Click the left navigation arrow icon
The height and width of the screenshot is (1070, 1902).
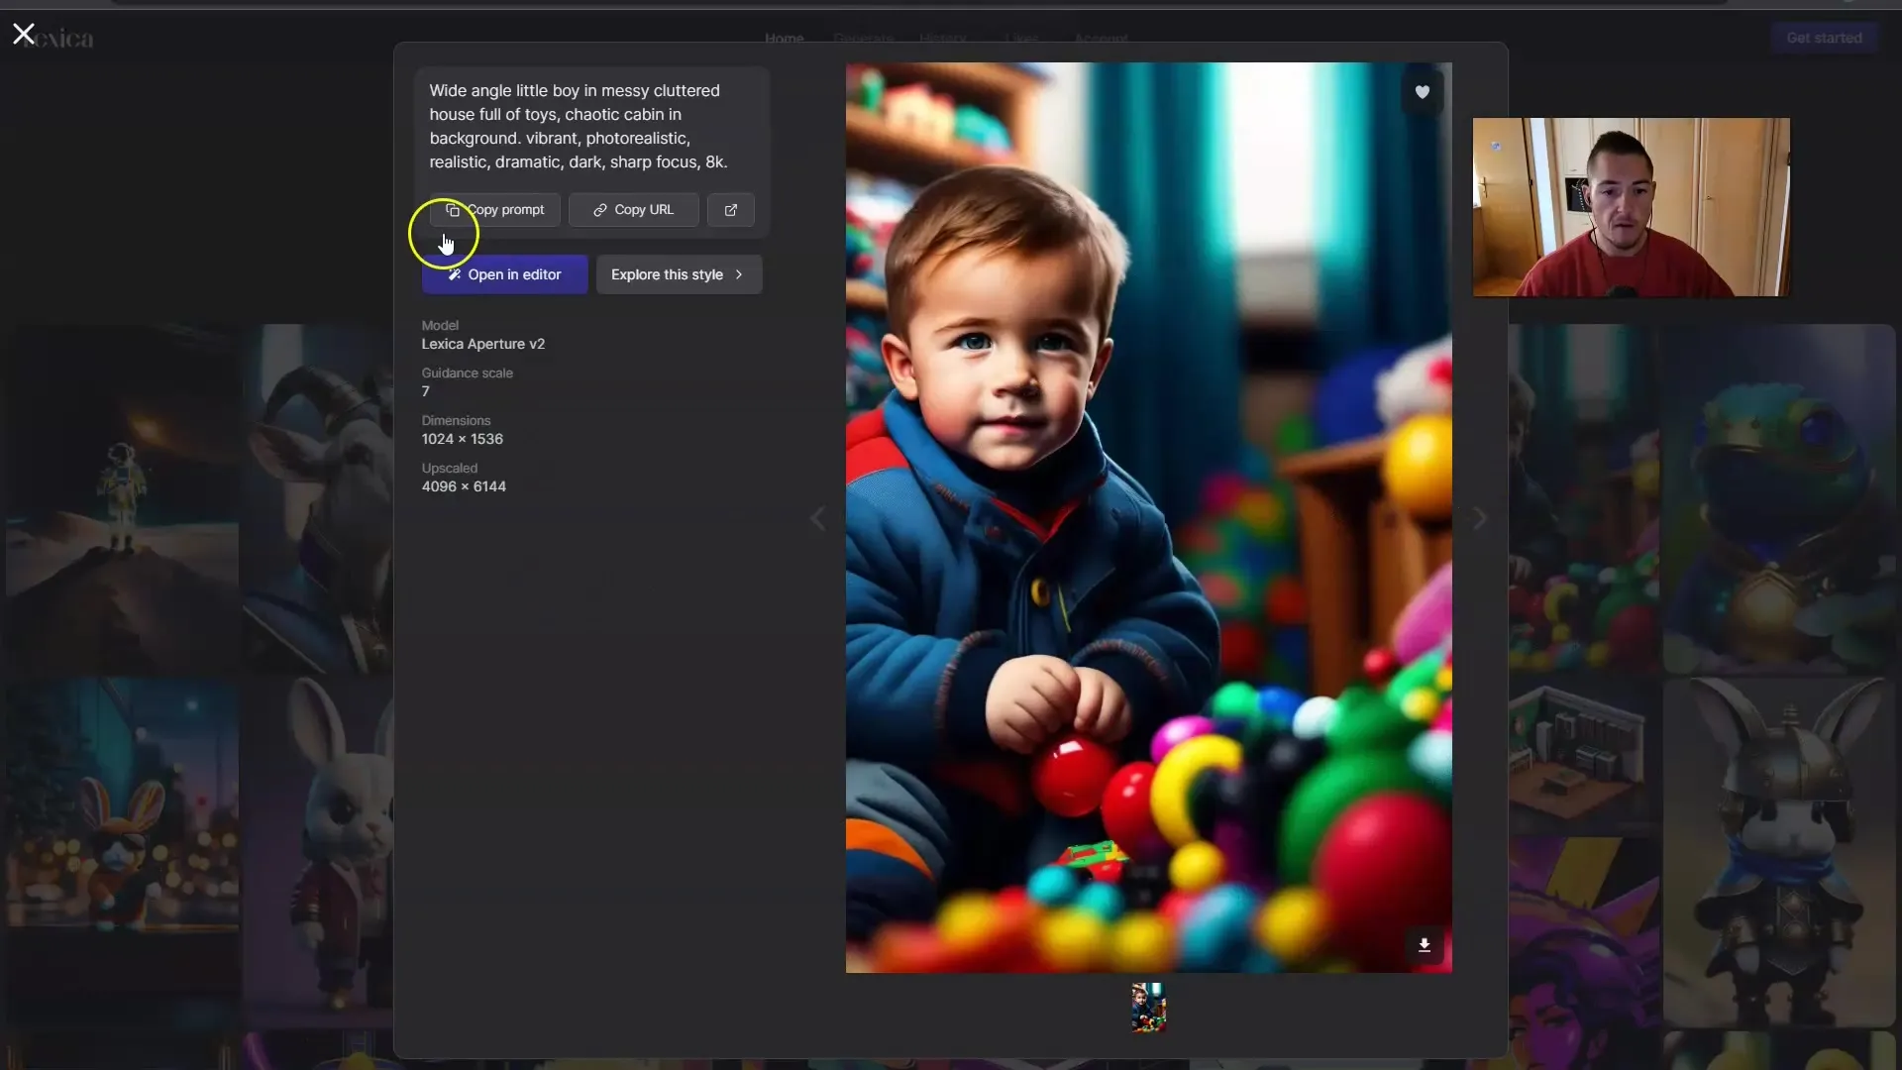(x=815, y=517)
